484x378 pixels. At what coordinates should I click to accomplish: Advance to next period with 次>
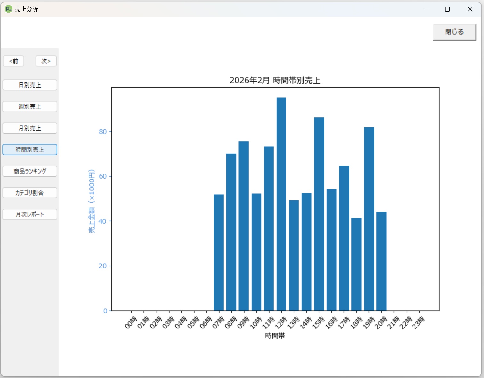click(x=46, y=61)
